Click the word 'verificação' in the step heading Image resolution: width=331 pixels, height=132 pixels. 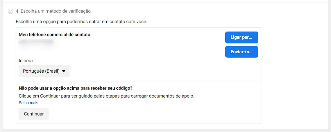pyautogui.click(x=79, y=11)
